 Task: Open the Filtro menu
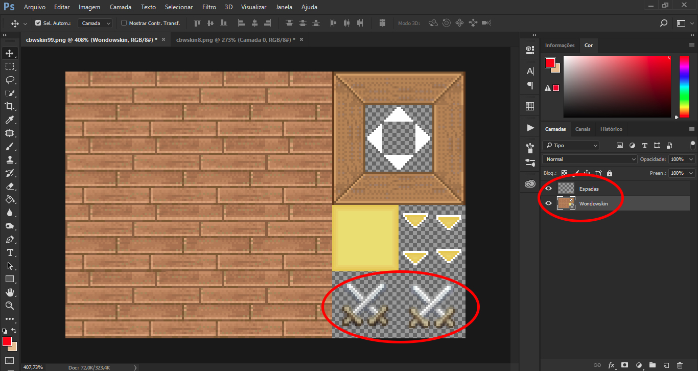coord(209,7)
